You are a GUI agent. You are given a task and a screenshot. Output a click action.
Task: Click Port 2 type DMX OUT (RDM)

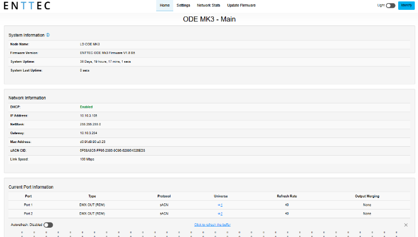92,214
